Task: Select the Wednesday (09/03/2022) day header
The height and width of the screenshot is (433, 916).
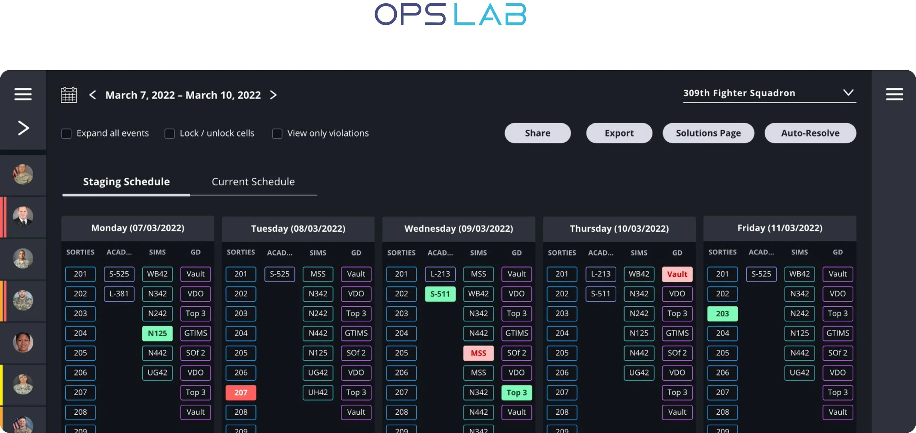Action: [459, 229]
